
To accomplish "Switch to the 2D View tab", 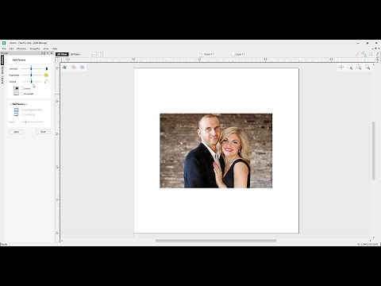I will pos(62,54).
